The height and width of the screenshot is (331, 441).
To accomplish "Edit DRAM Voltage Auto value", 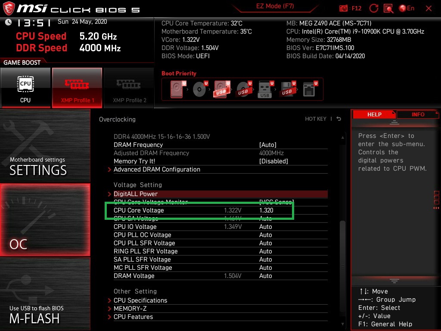I will pos(265,276).
